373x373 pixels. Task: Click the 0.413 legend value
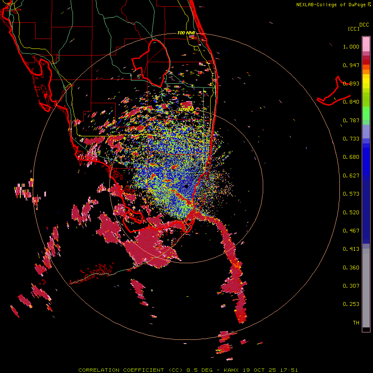coord(351,249)
